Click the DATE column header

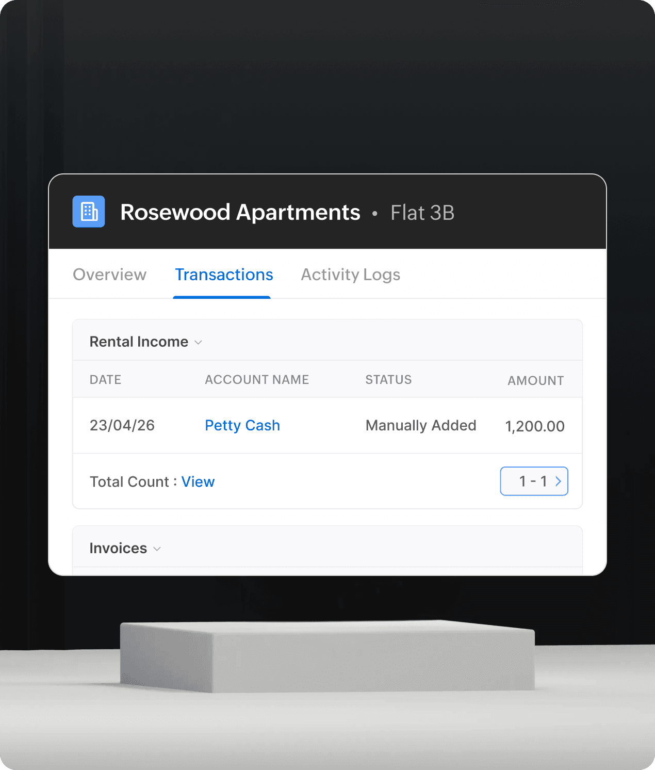105,380
